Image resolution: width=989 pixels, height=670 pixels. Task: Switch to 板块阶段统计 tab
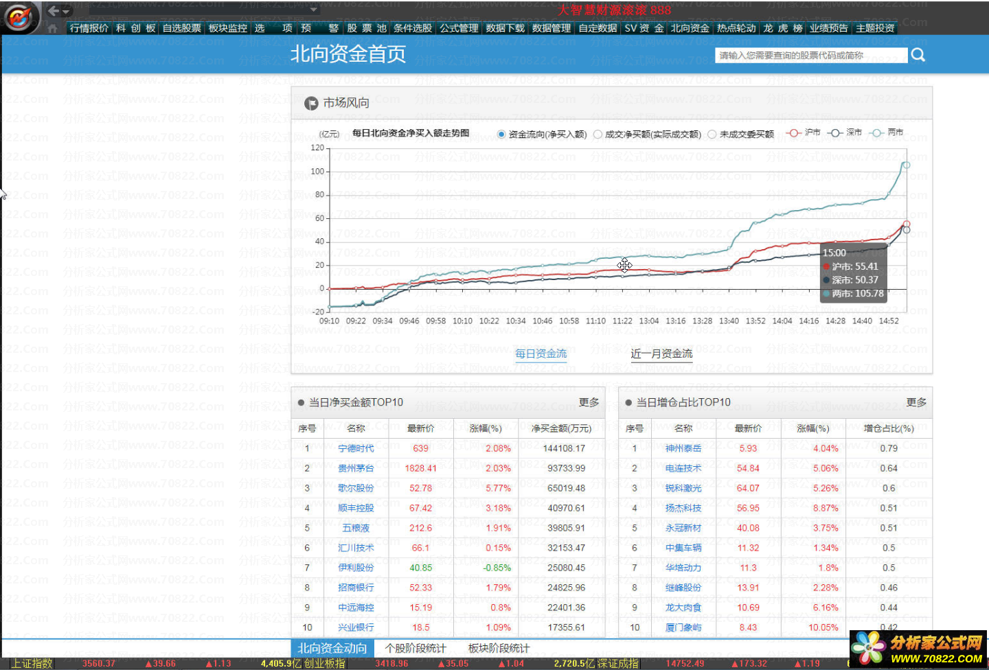(499, 648)
